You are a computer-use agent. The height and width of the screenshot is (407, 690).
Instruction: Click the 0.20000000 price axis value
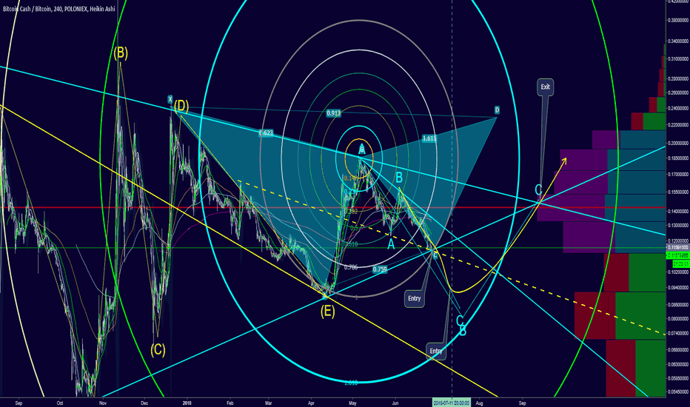[678, 144]
